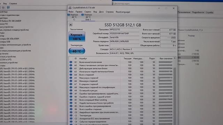
Task: Open the Пользователи tab in Task Manager
Action: pos(184,12)
